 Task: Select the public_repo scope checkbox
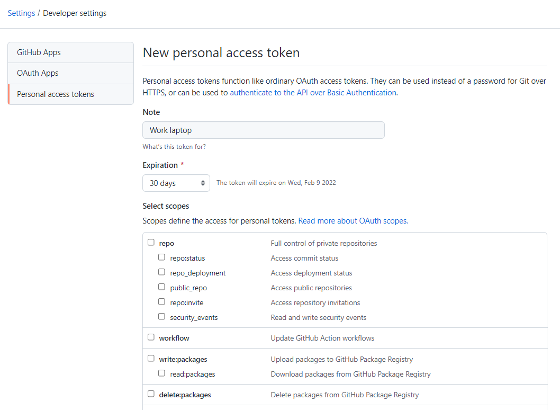click(162, 287)
